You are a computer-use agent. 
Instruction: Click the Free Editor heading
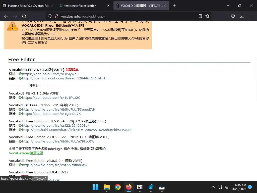tap(22, 60)
